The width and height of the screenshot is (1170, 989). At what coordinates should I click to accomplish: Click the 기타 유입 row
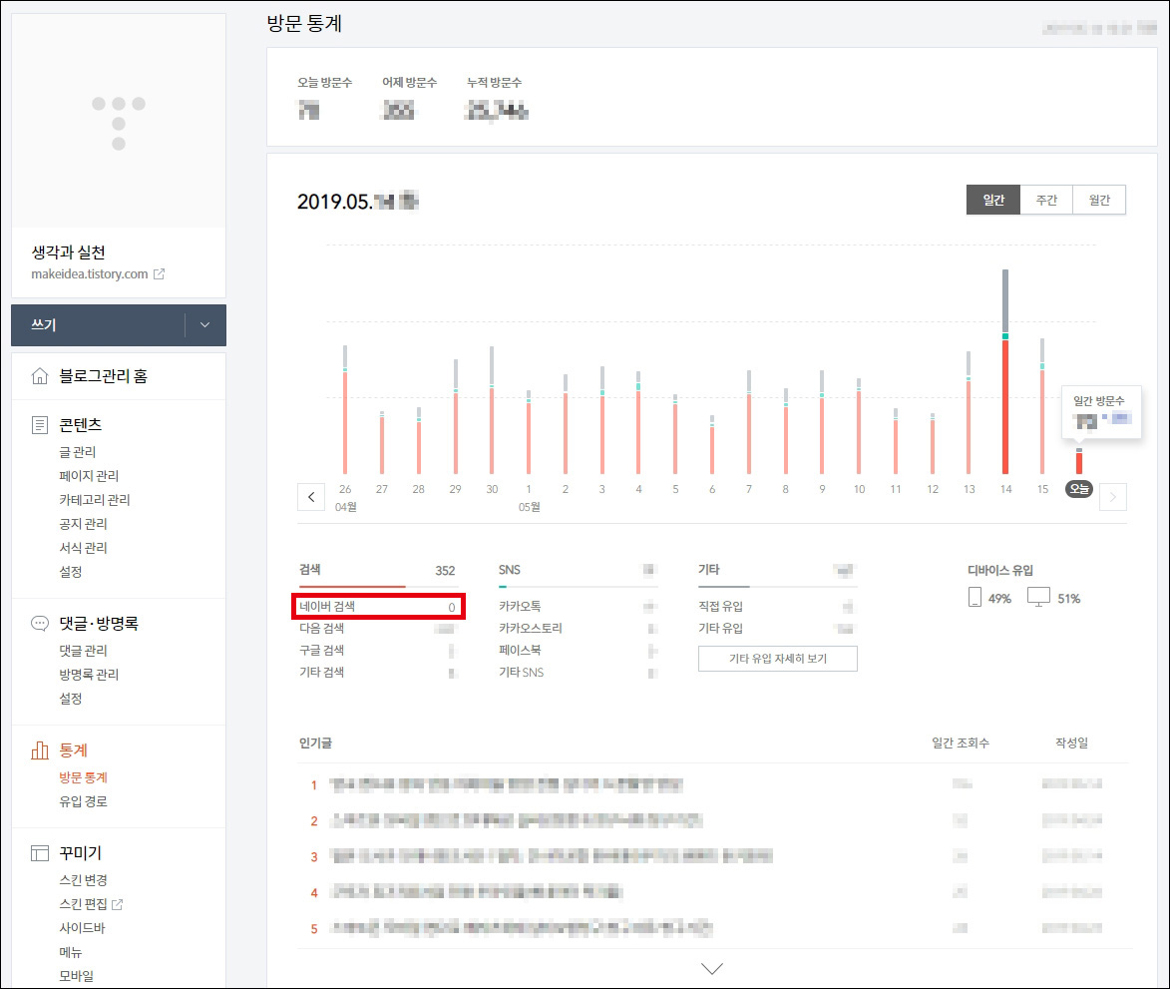776,629
